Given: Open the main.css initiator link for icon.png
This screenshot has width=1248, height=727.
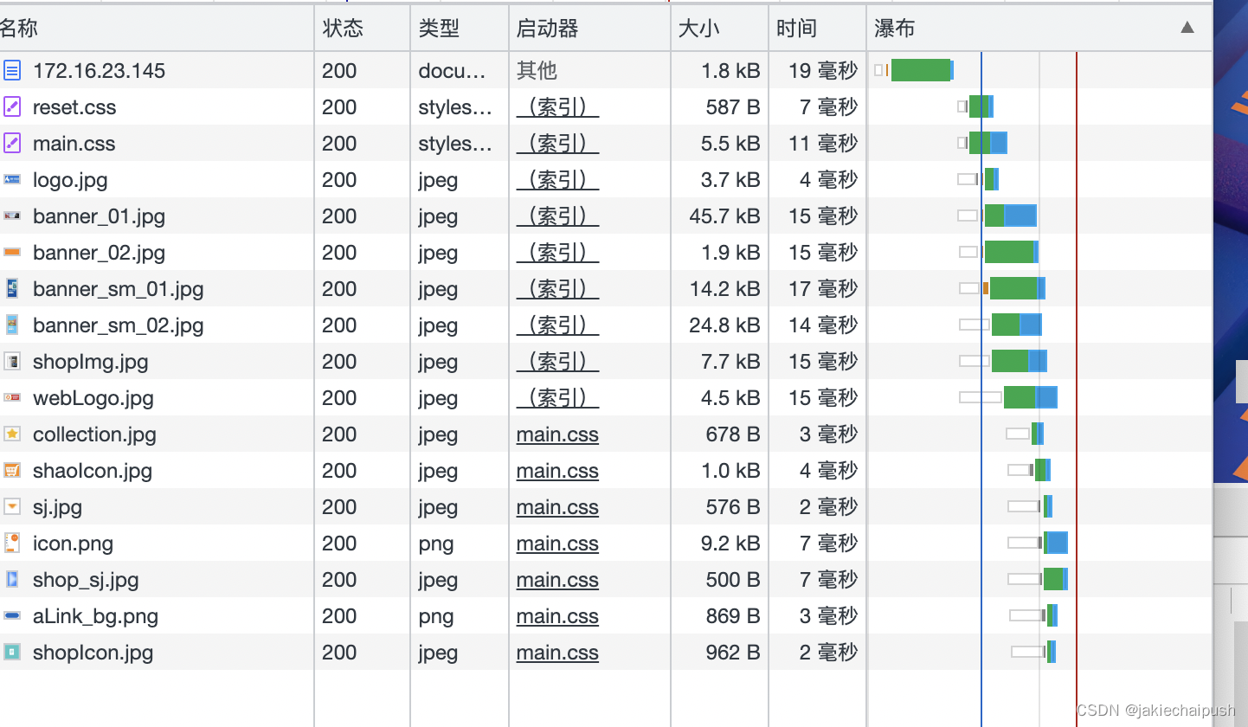Looking at the screenshot, I should click(x=557, y=544).
